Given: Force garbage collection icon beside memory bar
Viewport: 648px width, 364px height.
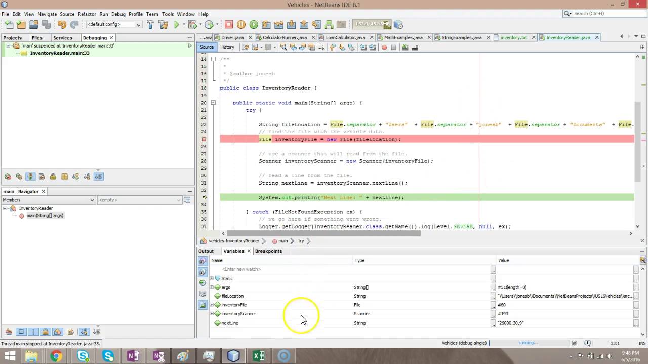Looking at the screenshot, I should pos(398,24).
